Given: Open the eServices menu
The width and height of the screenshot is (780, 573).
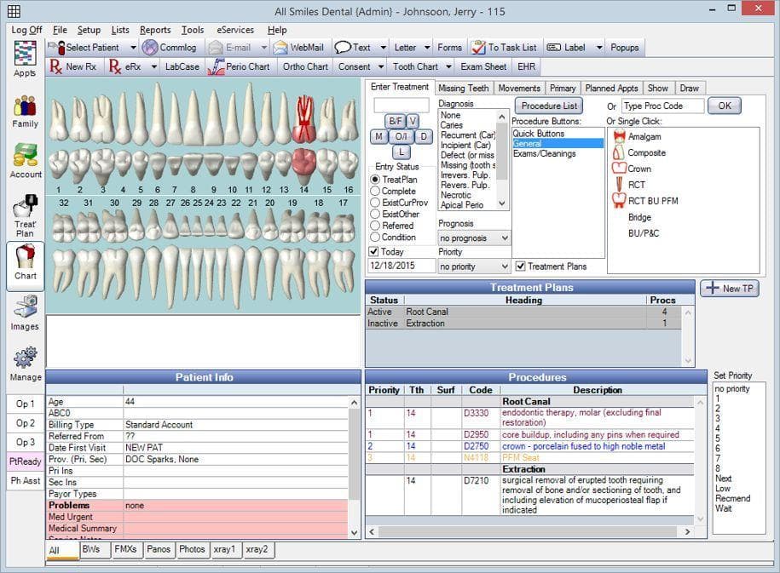Looking at the screenshot, I should 234,30.
